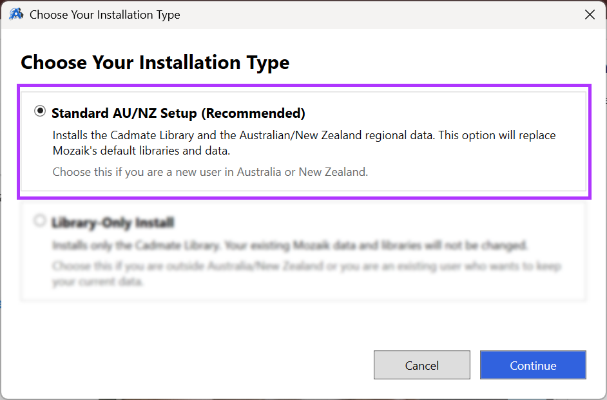
Task: Click the large "Choose Your Installation Type" heading
Action: [x=155, y=62]
